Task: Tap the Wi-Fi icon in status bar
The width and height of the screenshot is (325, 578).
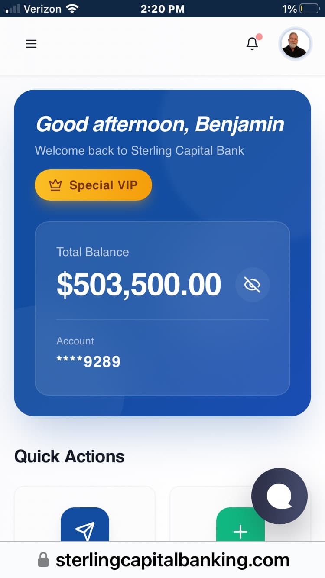Action: [71, 9]
